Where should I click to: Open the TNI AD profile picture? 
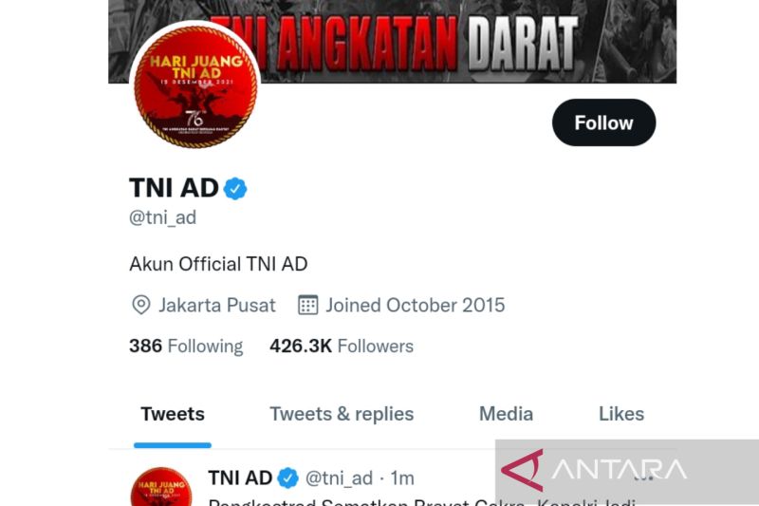pos(195,86)
